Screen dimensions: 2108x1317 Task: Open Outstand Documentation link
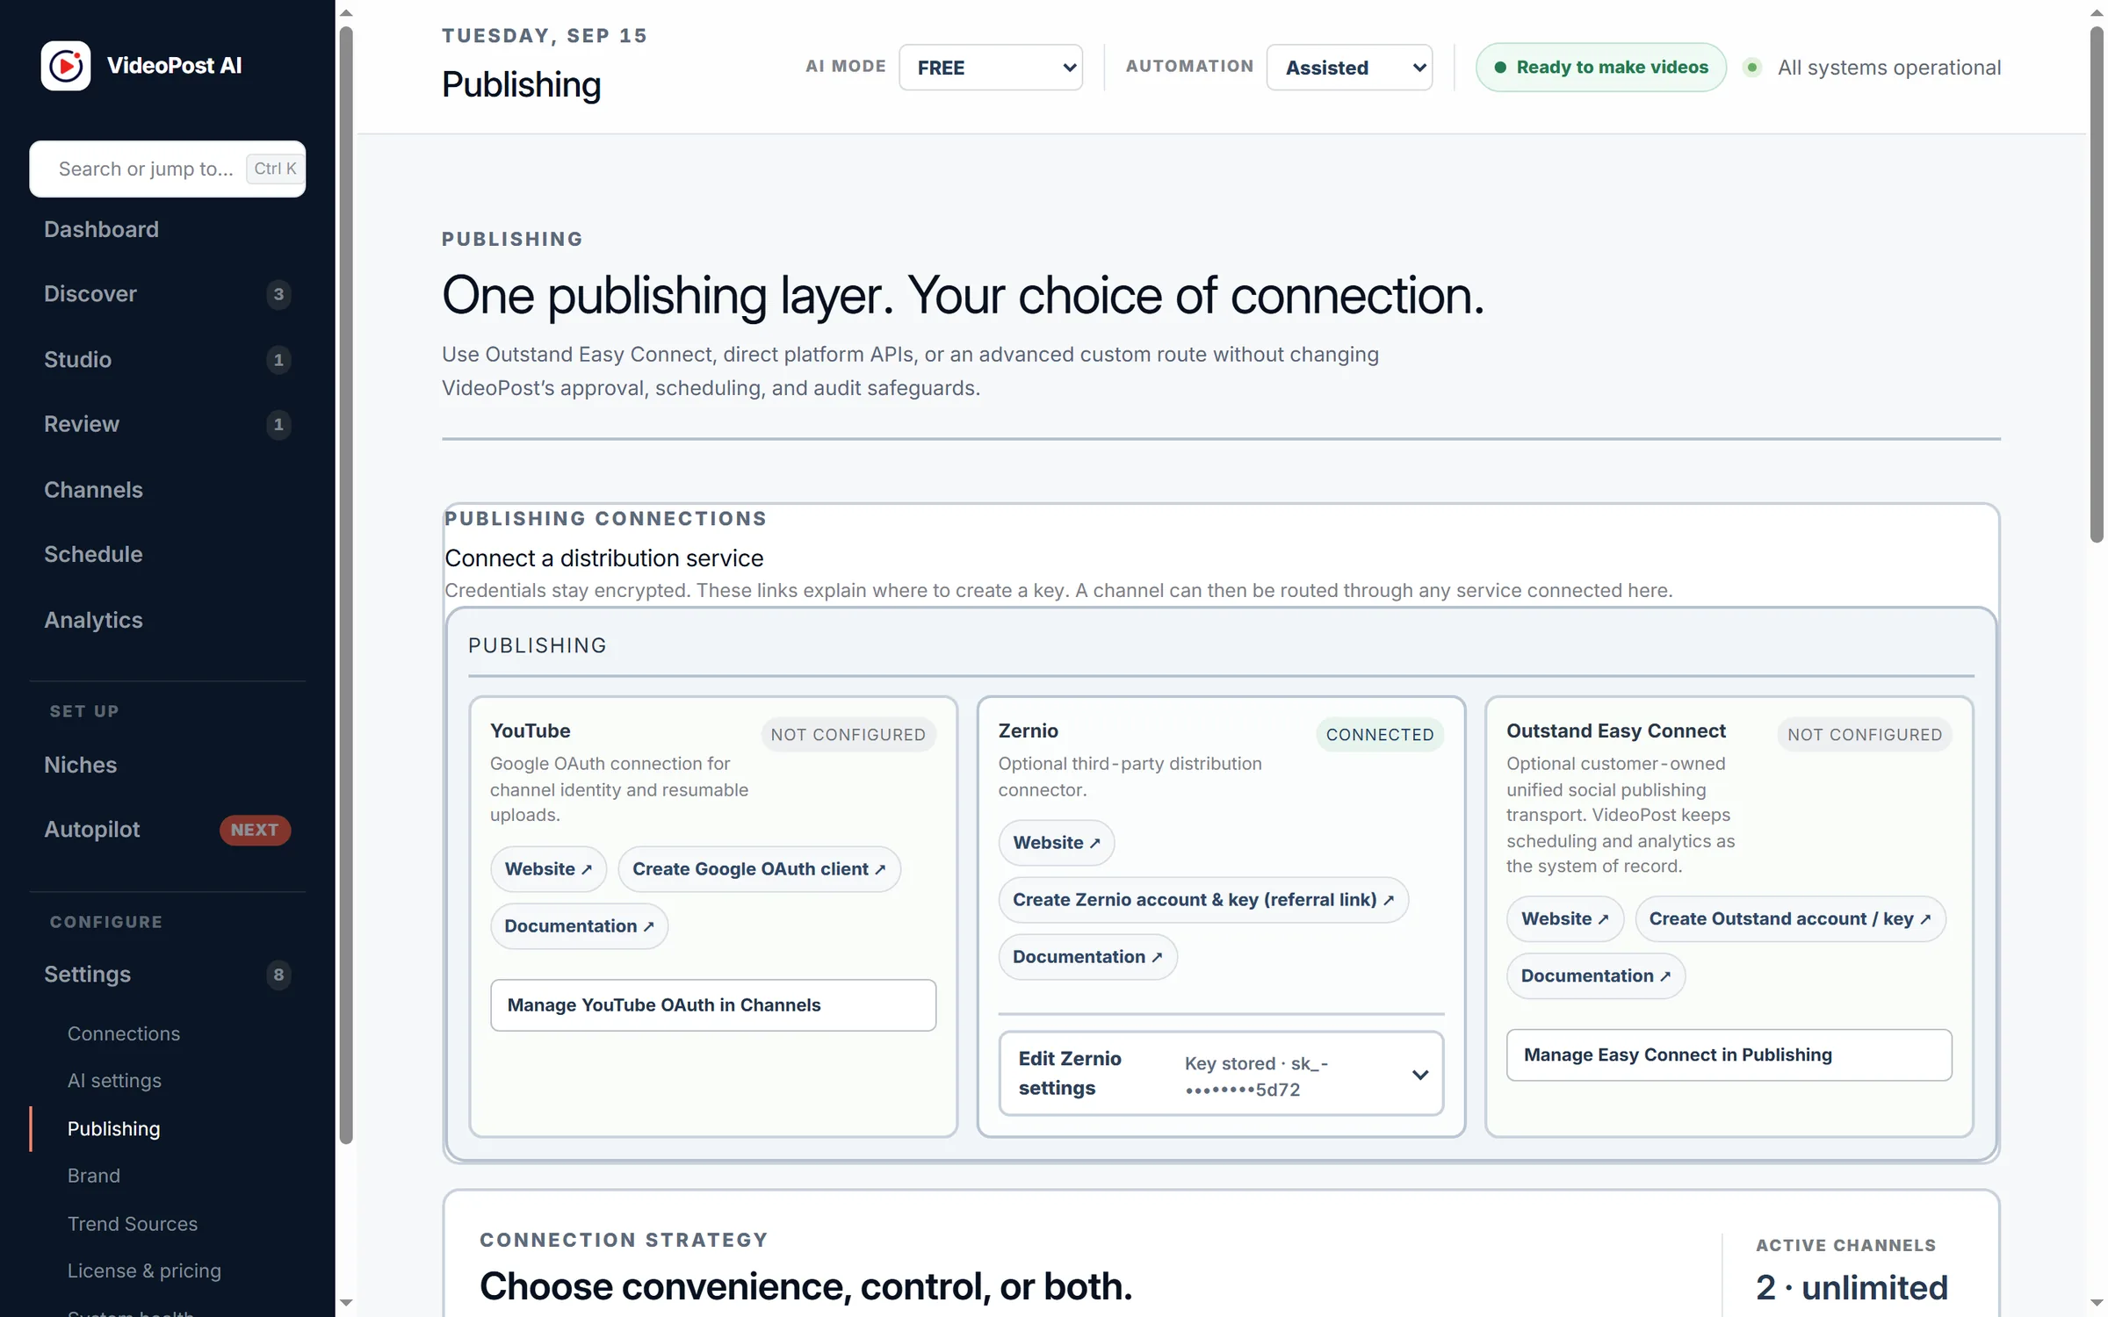(x=1596, y=976)
